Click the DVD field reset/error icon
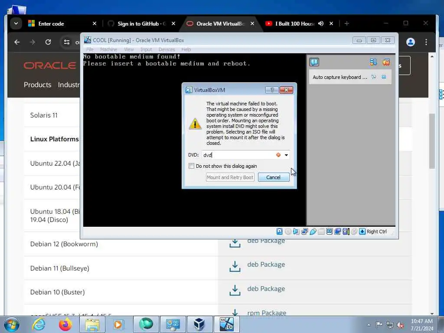The image size is (444, 333). (278, 155)
